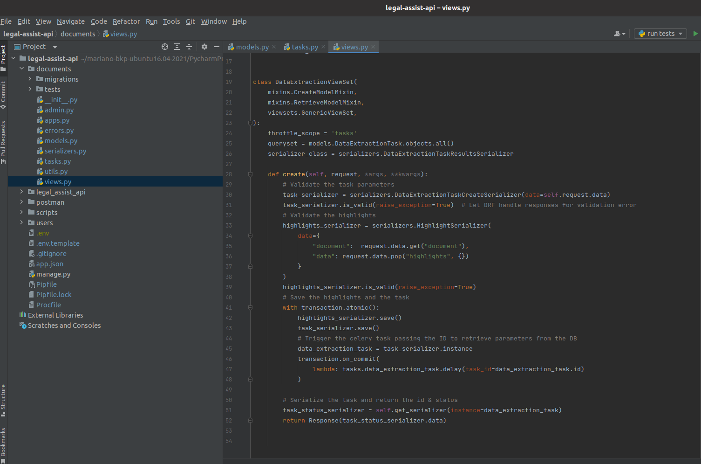Open Project panel gear options

point(204,47)
